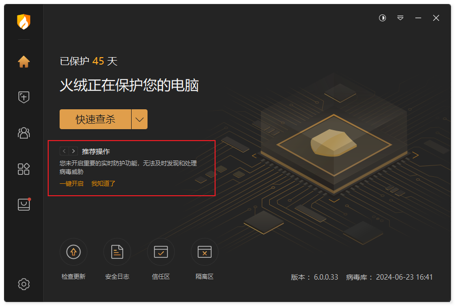This screenshot has width=455, height=306.
Task: Open settings gear icon in sidebar
Action: (x=24, y=284)
